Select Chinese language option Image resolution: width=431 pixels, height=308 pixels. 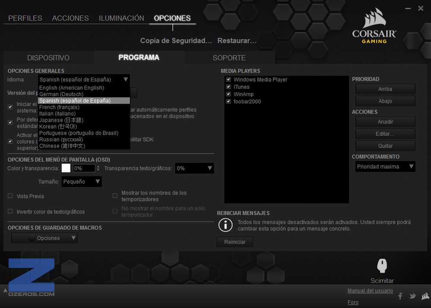[x=83, y=146]
